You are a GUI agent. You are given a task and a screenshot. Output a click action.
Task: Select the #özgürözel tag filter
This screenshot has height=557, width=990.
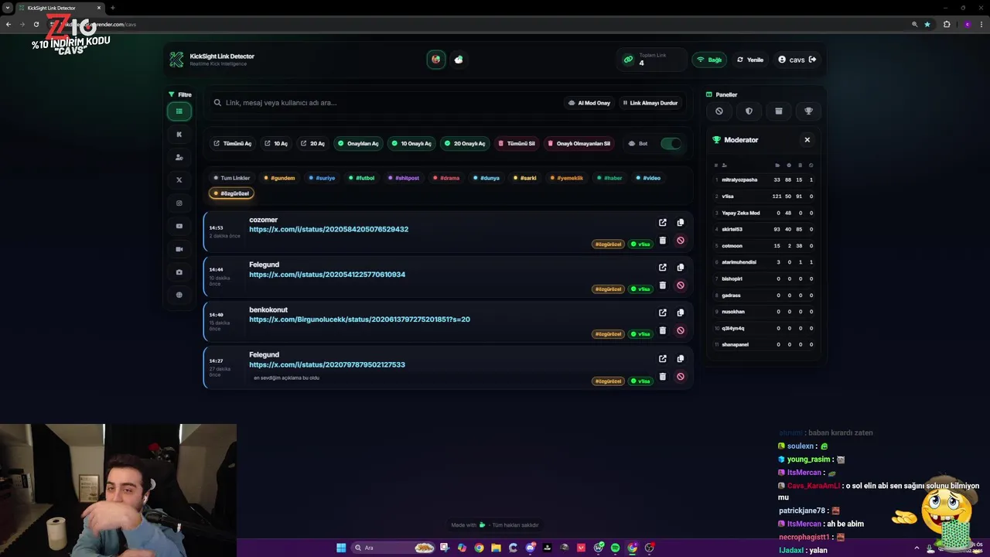(231, 193)
